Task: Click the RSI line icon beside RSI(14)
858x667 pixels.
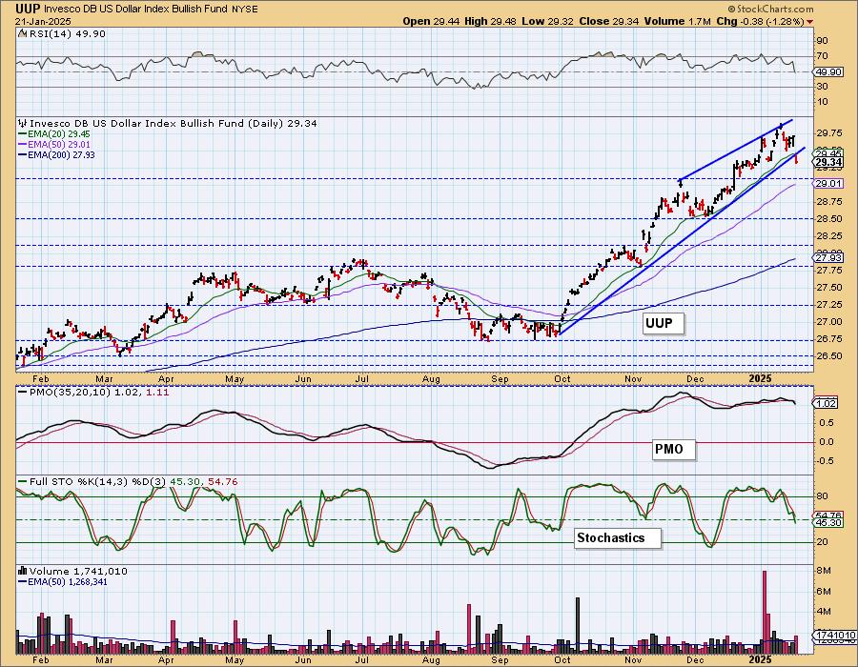Action: [x=22, y=33]
